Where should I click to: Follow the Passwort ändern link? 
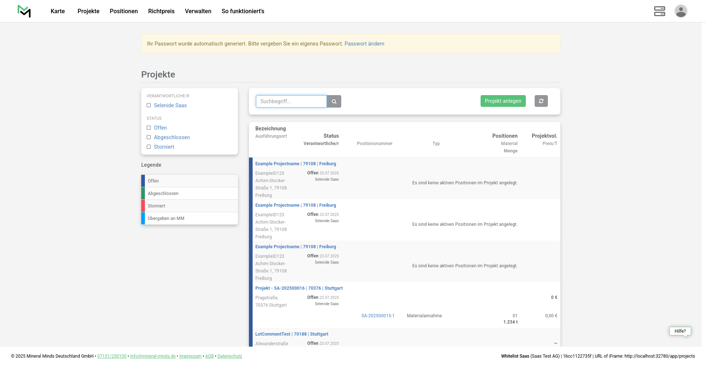tap(364, 44)
